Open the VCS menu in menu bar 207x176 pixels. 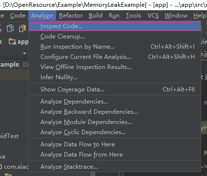[153, 16]
